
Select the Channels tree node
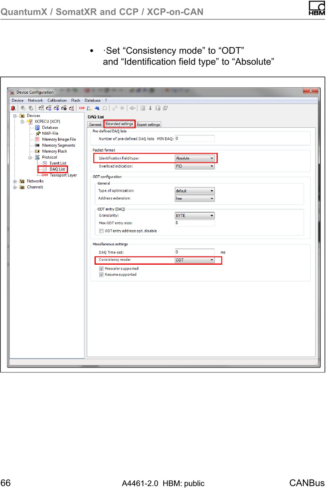[x=35, y=187]
